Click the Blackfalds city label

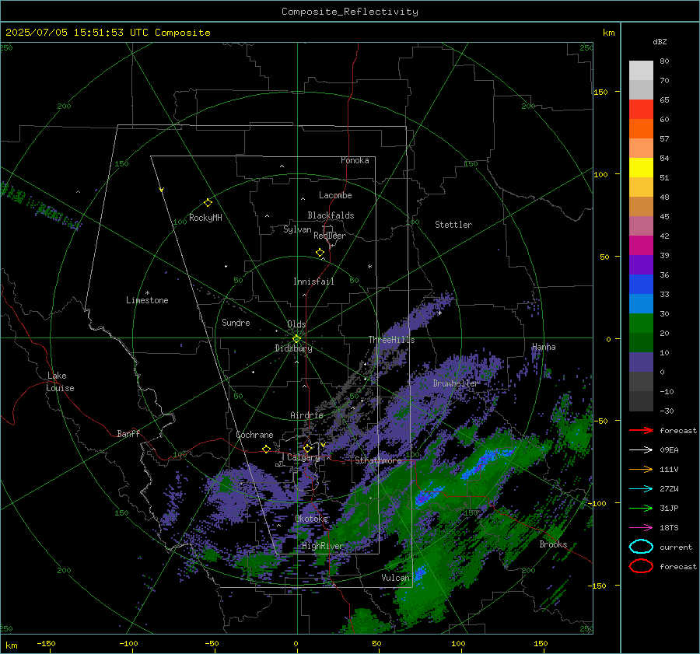click(331, 215)
